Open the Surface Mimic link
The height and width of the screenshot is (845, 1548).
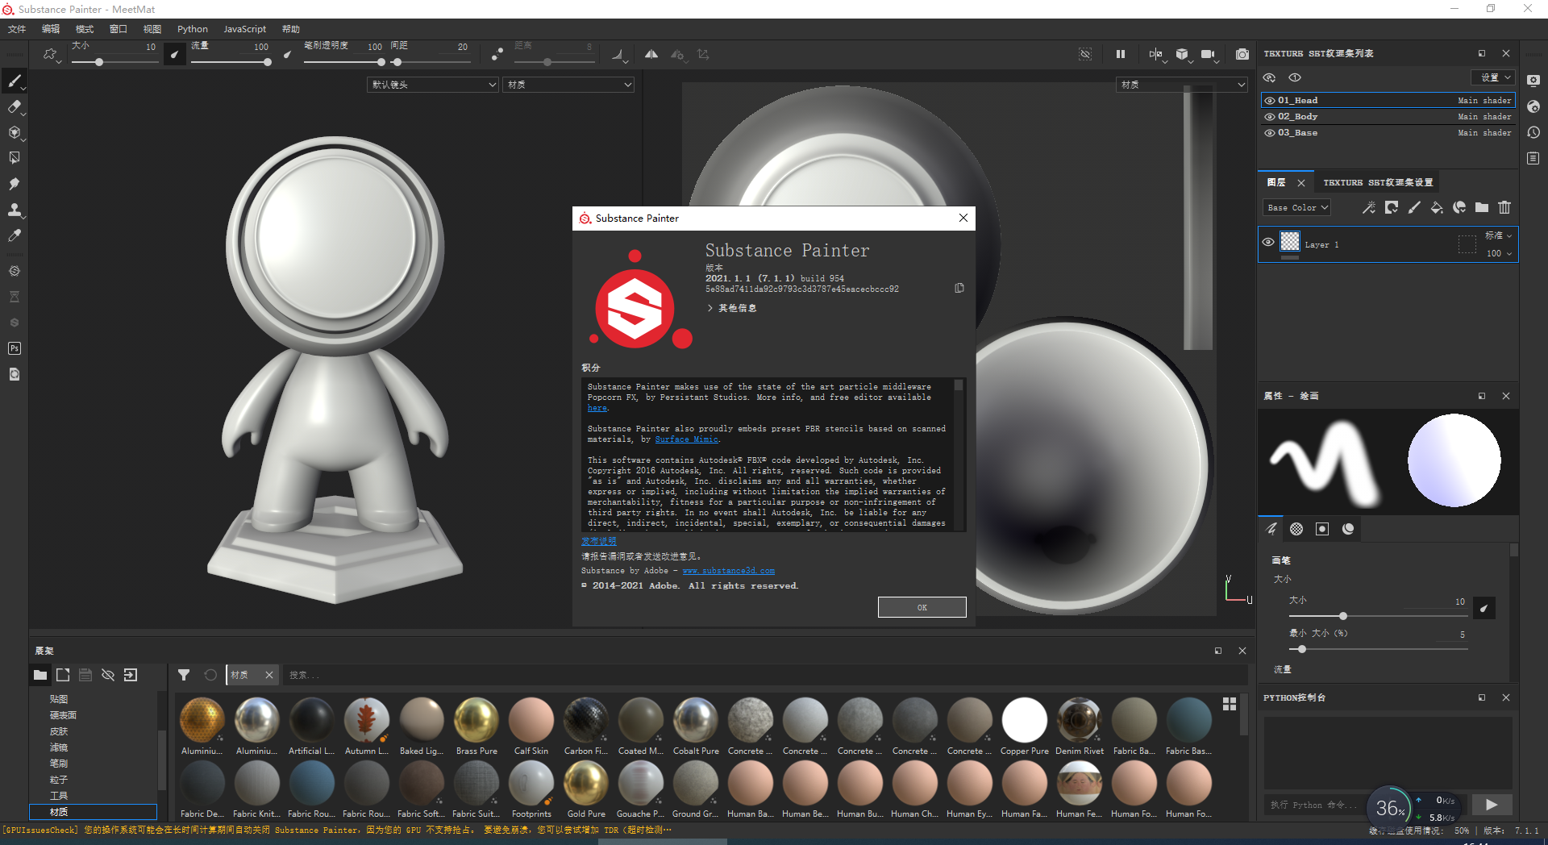686,439
